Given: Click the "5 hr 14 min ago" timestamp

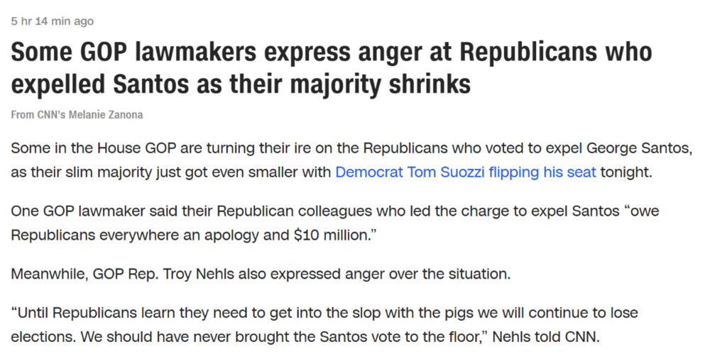Looking at the screenshot, I should [x=53, y=21].
